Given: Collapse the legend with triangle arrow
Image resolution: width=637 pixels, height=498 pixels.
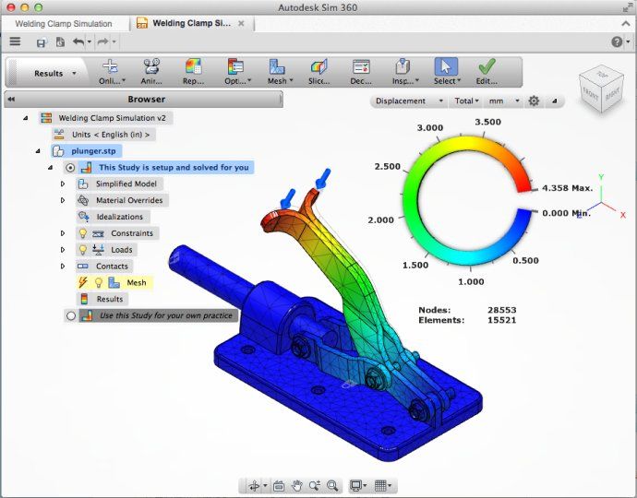Looking at the screenshot, I should point(555,101).
